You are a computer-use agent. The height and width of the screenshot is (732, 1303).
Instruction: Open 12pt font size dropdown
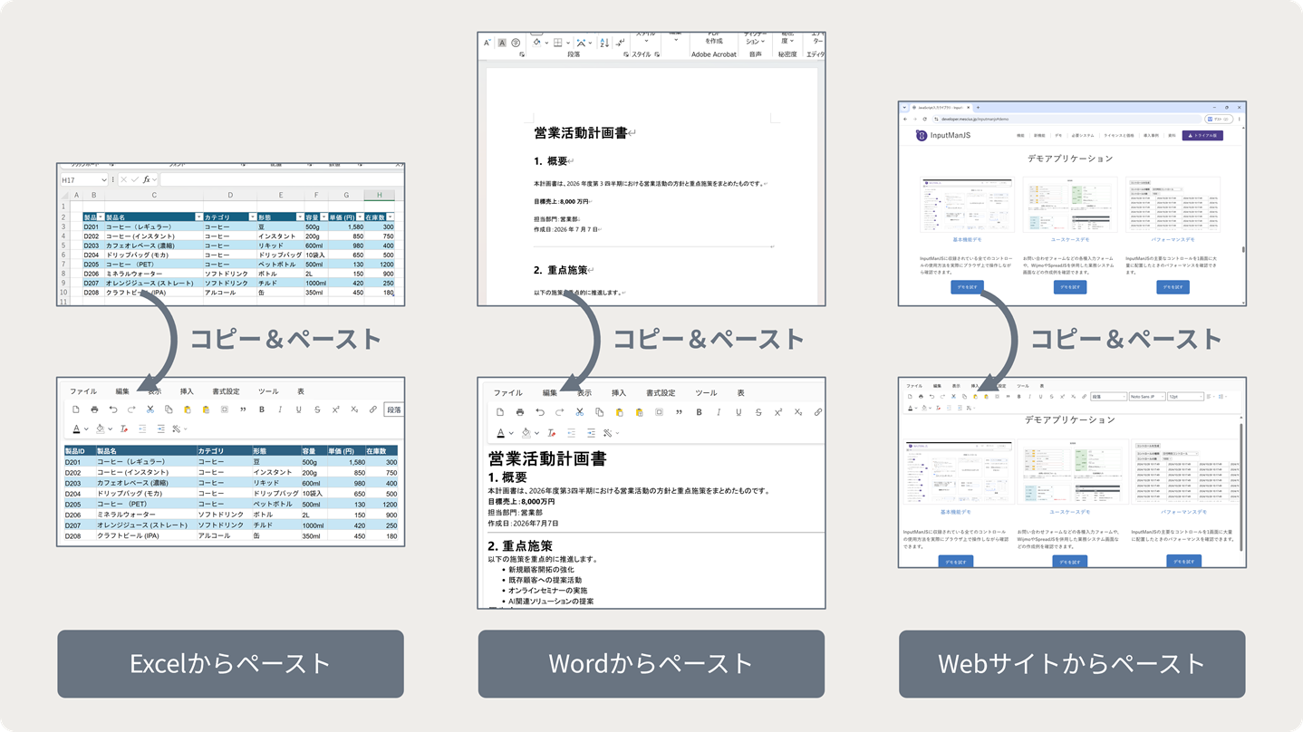(1185, 397)
